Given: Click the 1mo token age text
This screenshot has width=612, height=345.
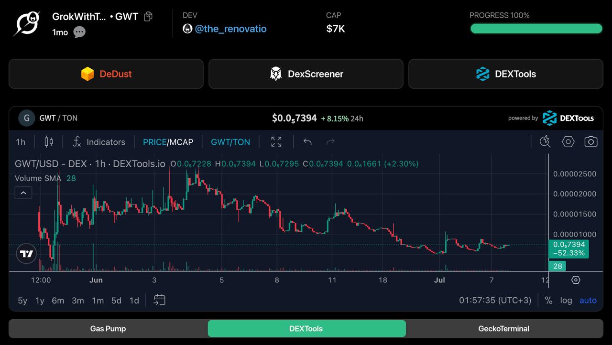Looking at the screenshot, I should (x=60, y=32).
